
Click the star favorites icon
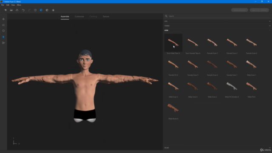[x=53, y=10]
